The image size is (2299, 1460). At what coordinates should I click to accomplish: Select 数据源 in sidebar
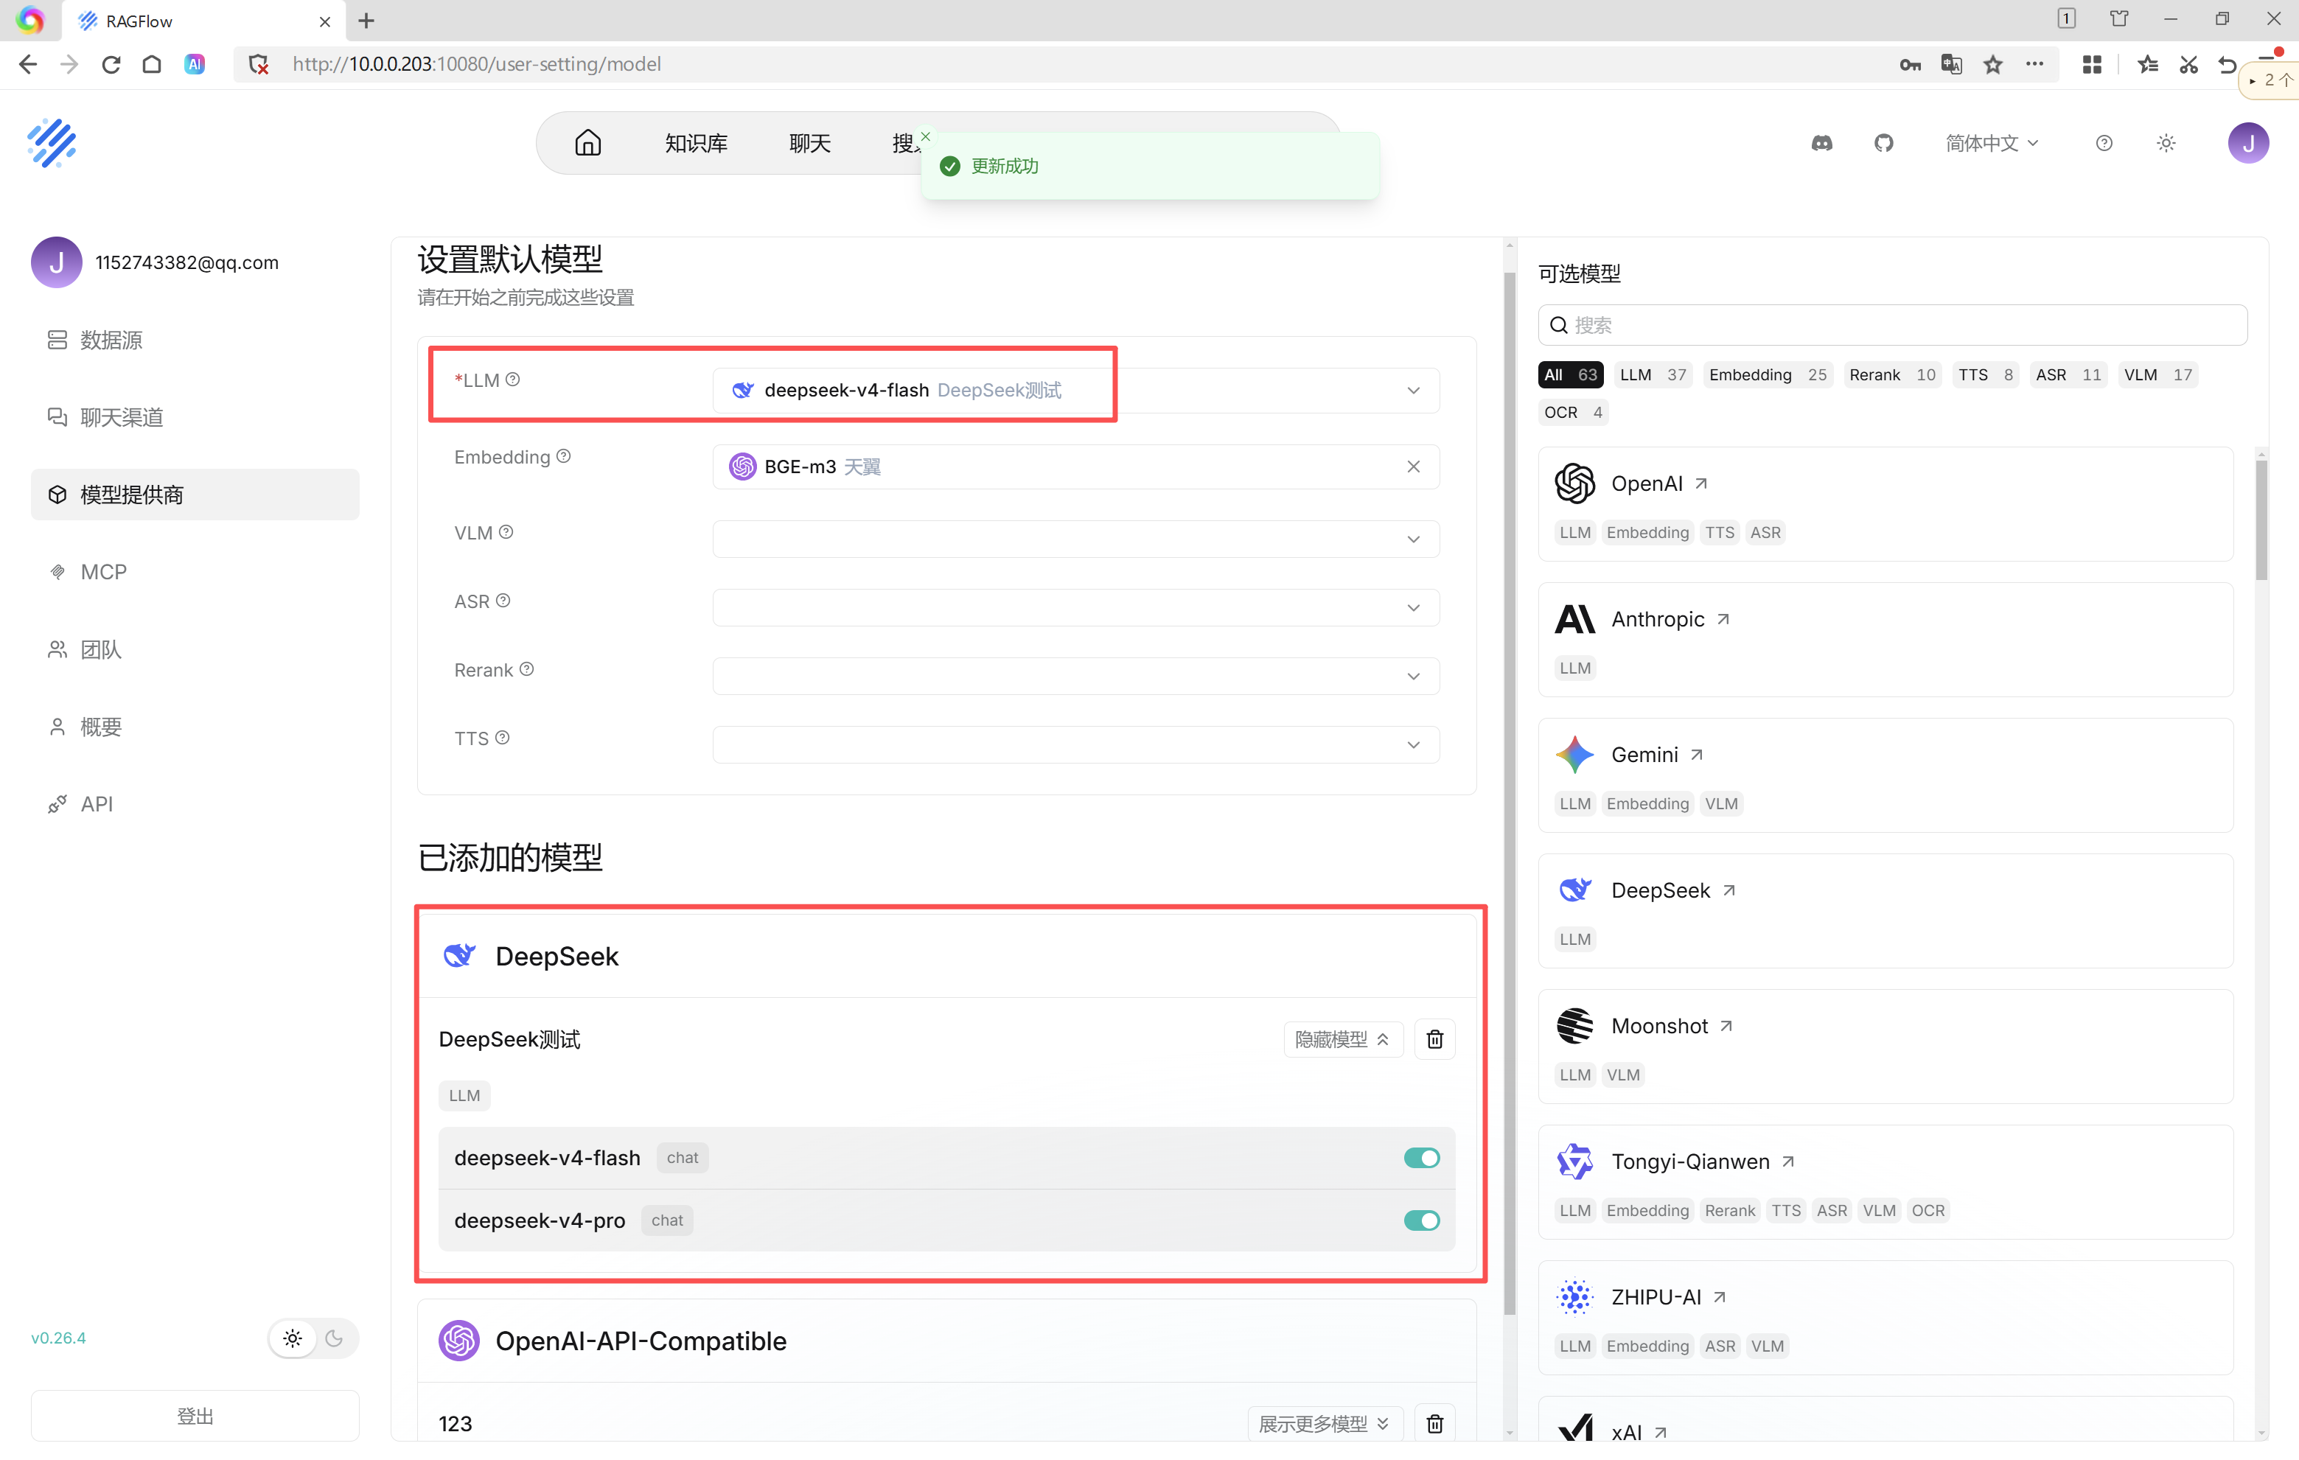(x=195, y=340)
